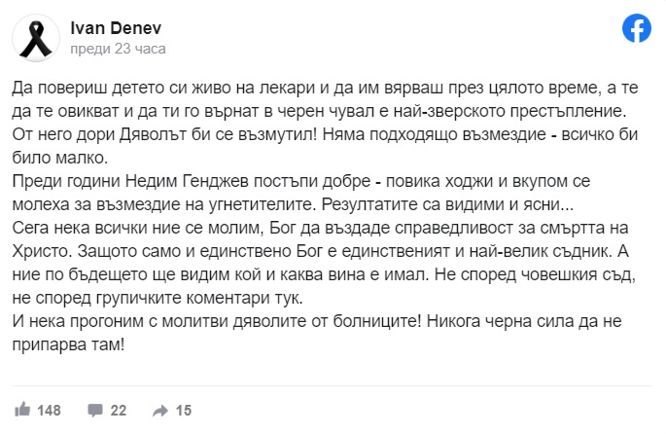
Task: Click the phrase 'не според групичките коментари тук.'
Action: point(158,298)
